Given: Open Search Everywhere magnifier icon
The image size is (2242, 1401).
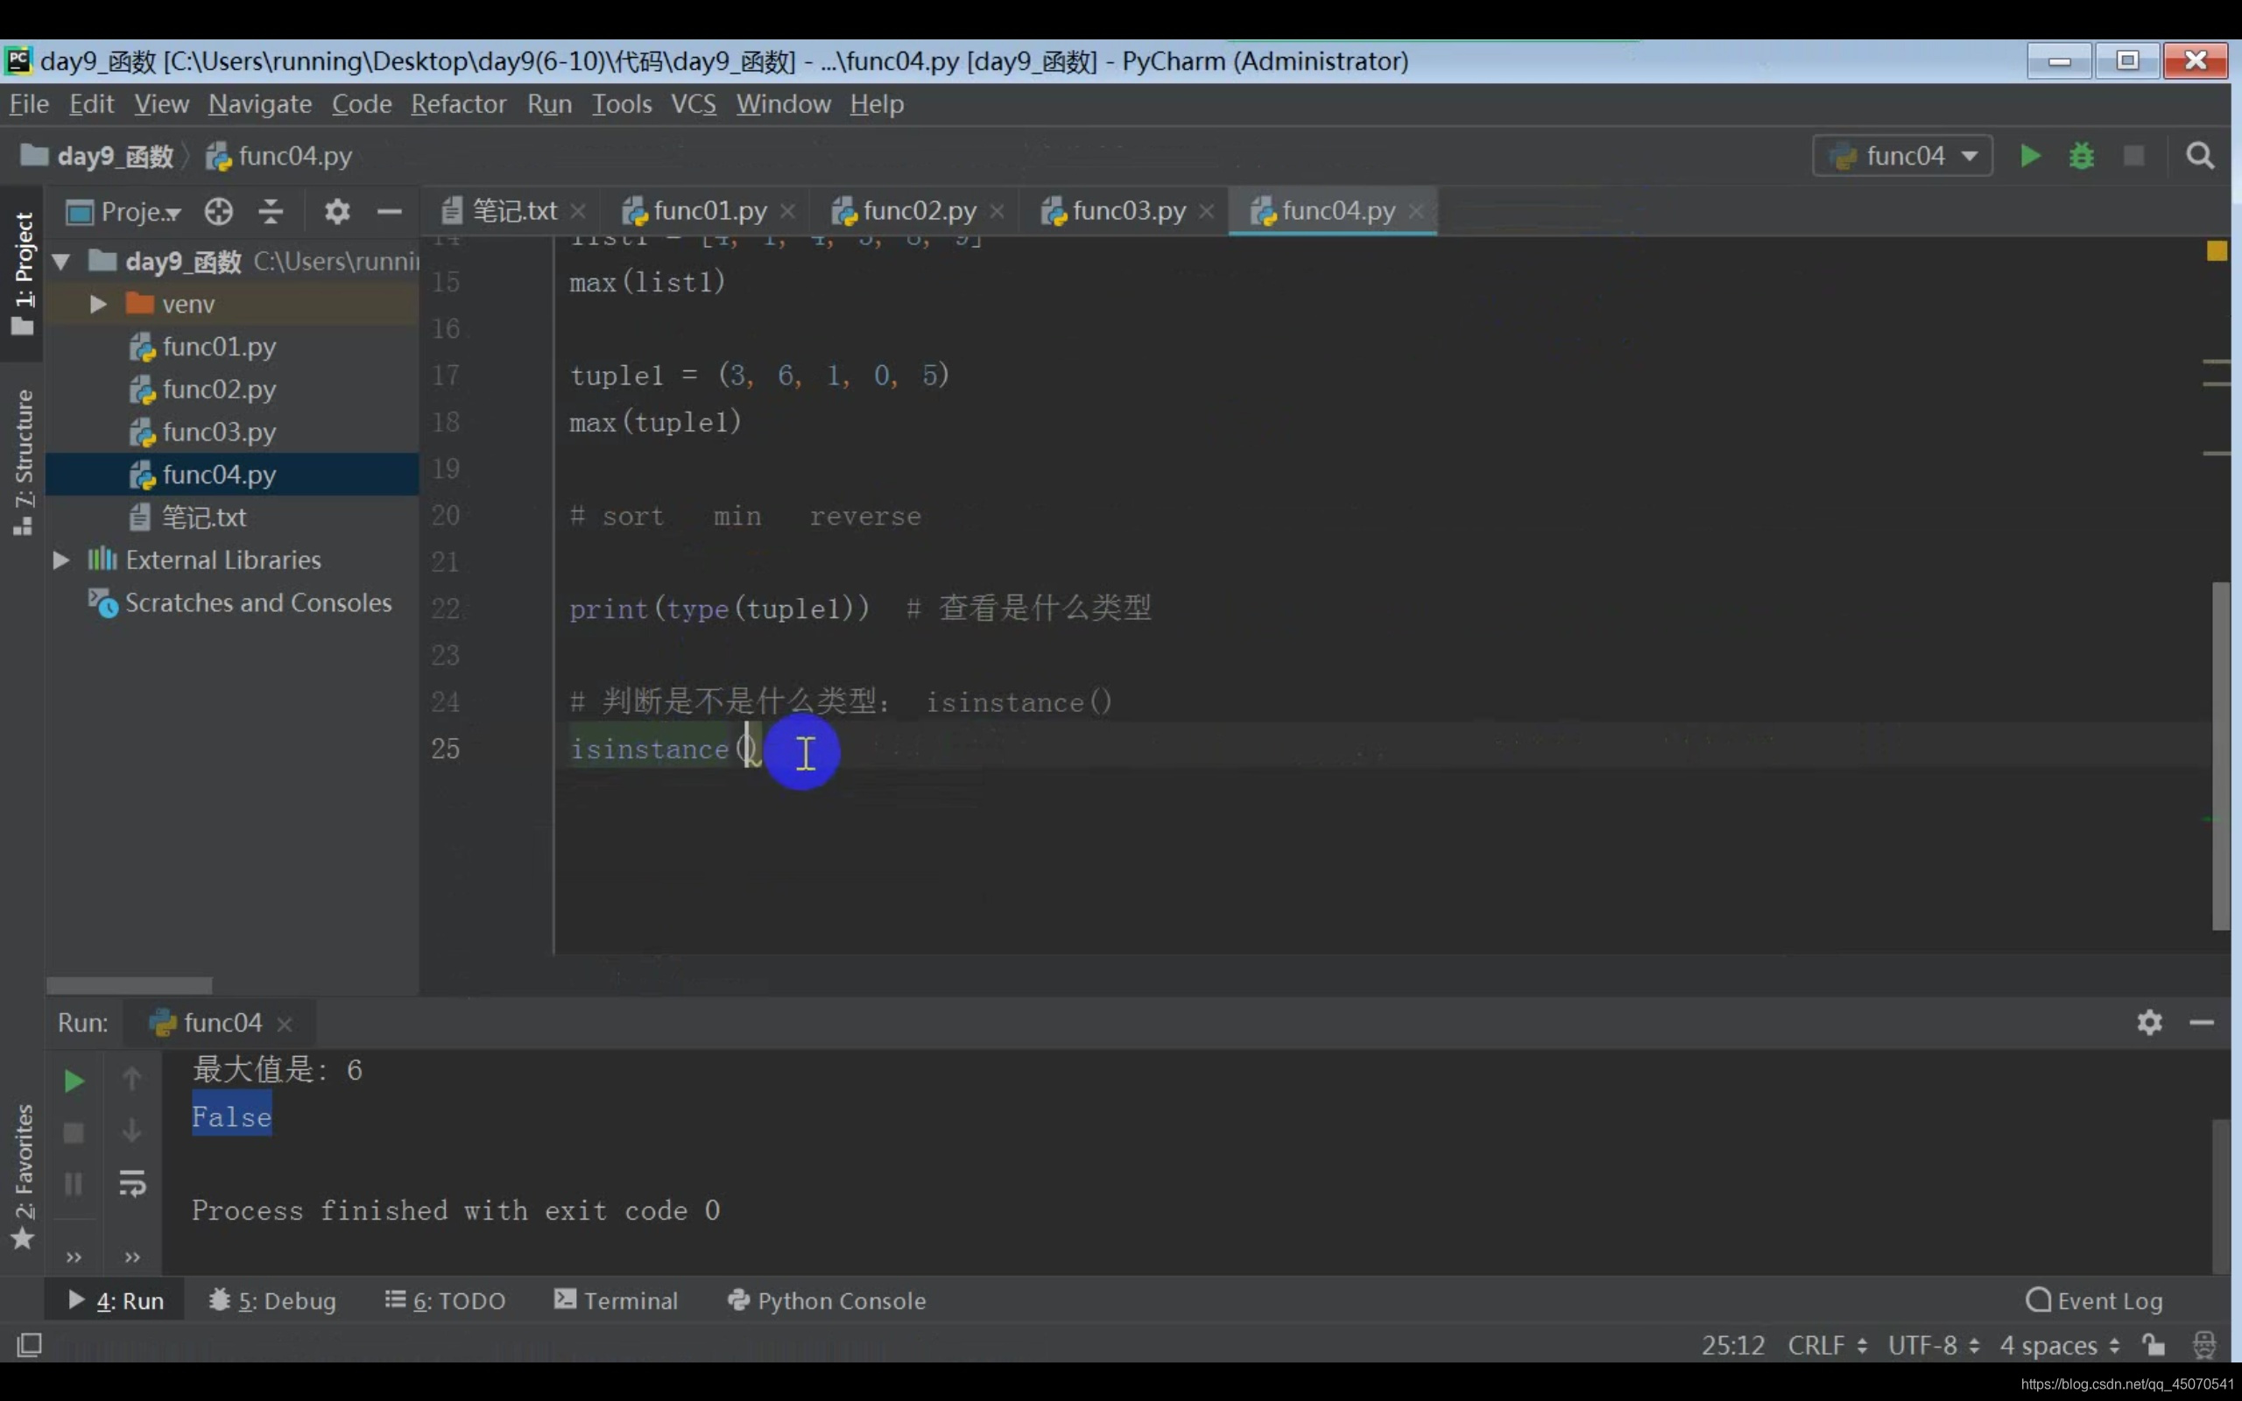Looking at the screenshot, I should (2199, 156).
